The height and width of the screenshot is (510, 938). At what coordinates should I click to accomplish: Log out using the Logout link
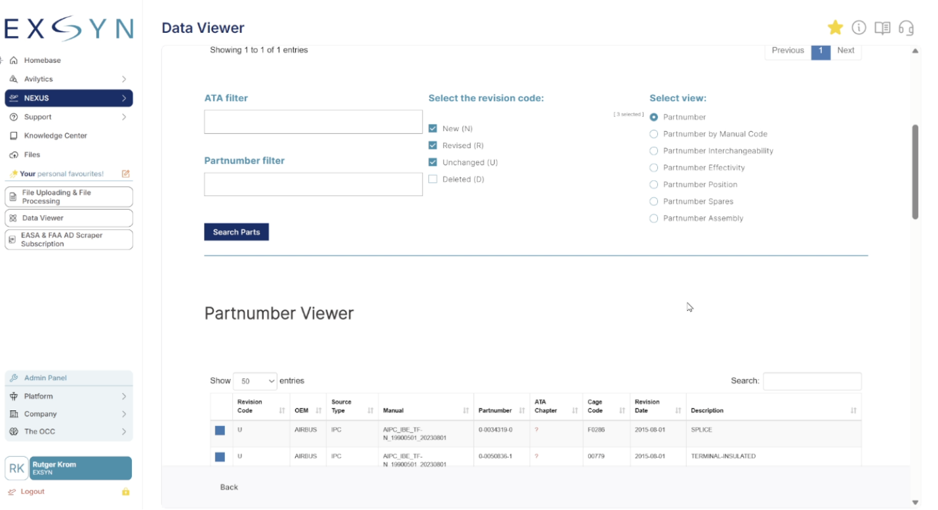(x=33, y=492)
